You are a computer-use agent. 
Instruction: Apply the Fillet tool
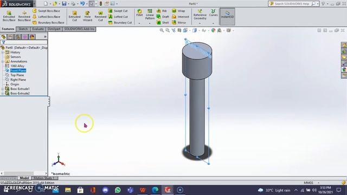tap(139, 12)
